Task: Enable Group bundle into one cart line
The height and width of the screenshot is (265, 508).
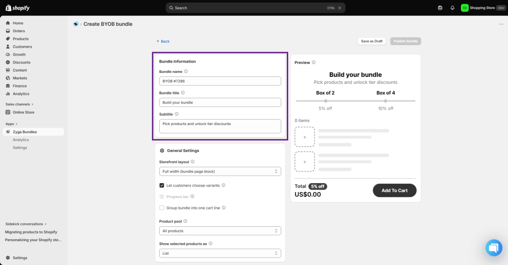Action: coord(162,207)
